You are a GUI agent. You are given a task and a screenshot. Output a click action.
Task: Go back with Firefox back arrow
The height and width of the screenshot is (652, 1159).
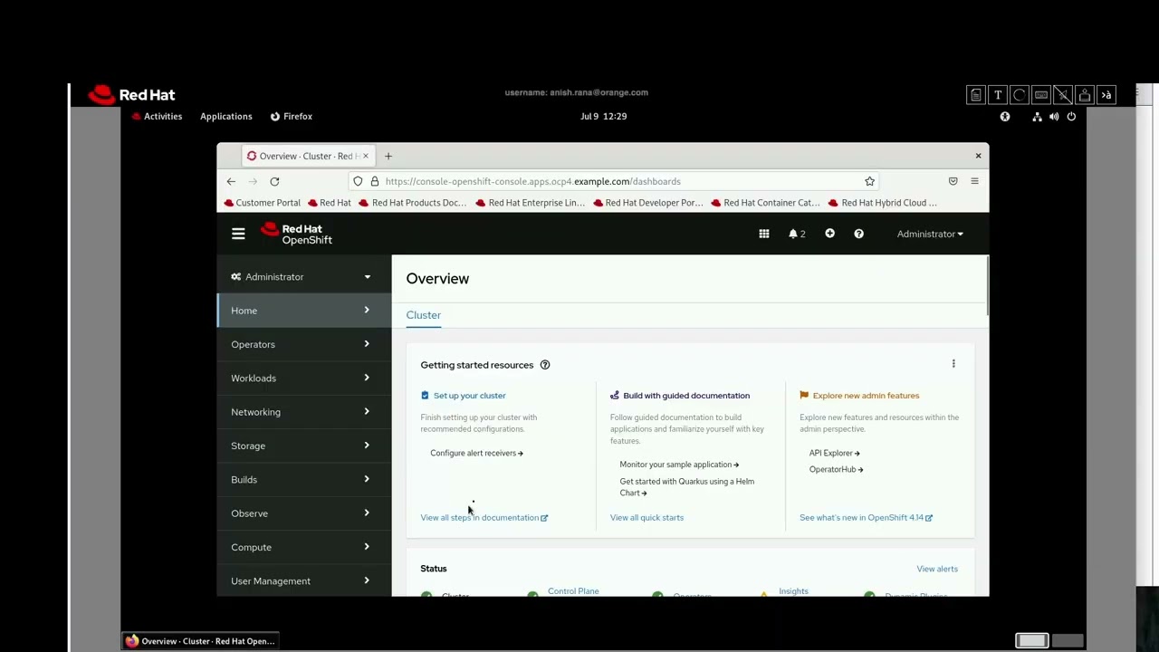click(231, 181)
